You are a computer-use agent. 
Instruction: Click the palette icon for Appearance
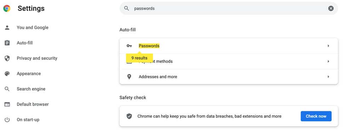coord(7,74)
